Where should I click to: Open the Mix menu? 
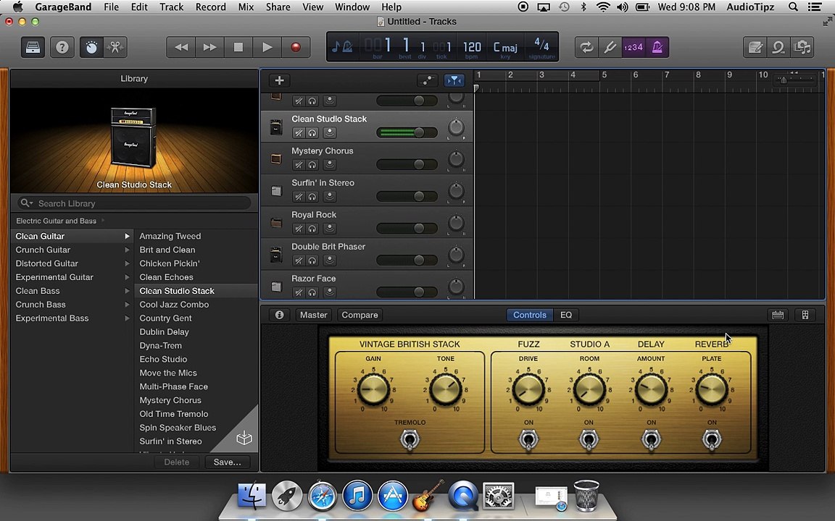point(246,7)
